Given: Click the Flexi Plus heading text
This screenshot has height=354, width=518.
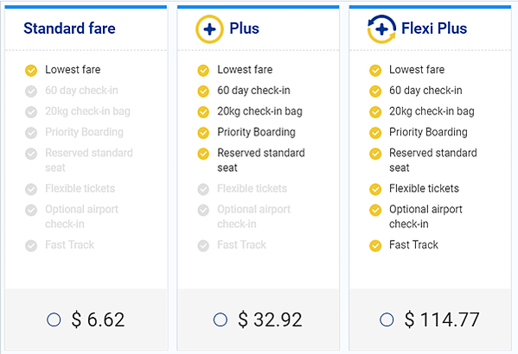Looking at the screenshot, I should 434,28.
